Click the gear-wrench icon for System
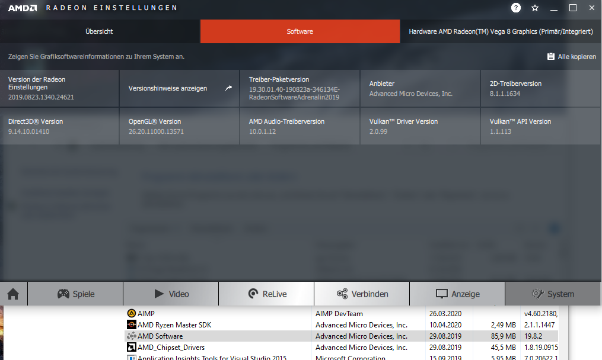This screenshot has height=360, width=602. [x=538, y=294]
